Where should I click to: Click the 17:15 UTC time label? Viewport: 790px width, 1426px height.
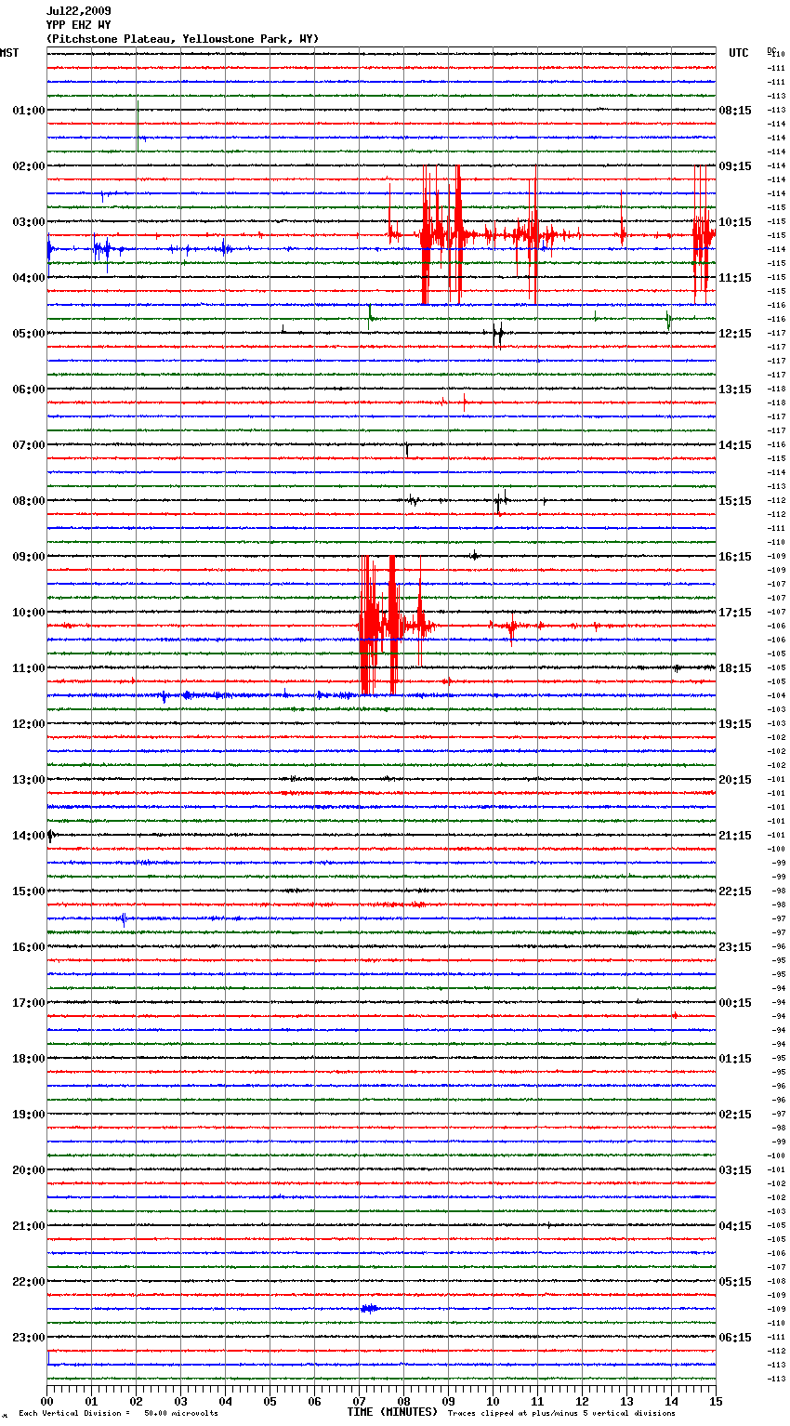(x=735, y=613)
